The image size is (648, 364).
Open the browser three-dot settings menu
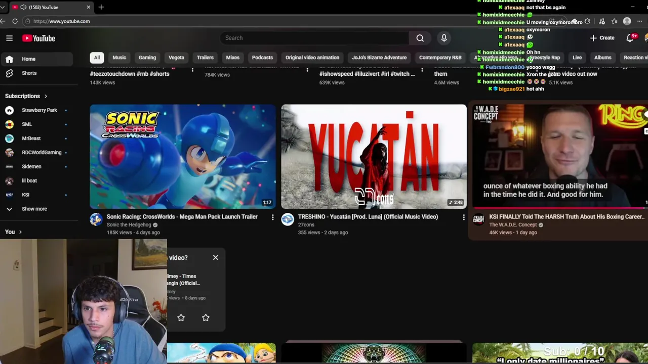[640, 21]
